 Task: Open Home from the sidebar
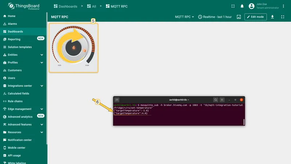coord(23,16)
